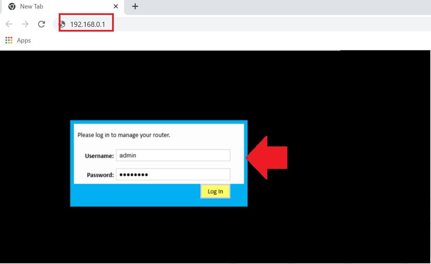431x264 pixels.
Task: Click the 192.168.0.1 address text
Action: [x=87, y=24]
